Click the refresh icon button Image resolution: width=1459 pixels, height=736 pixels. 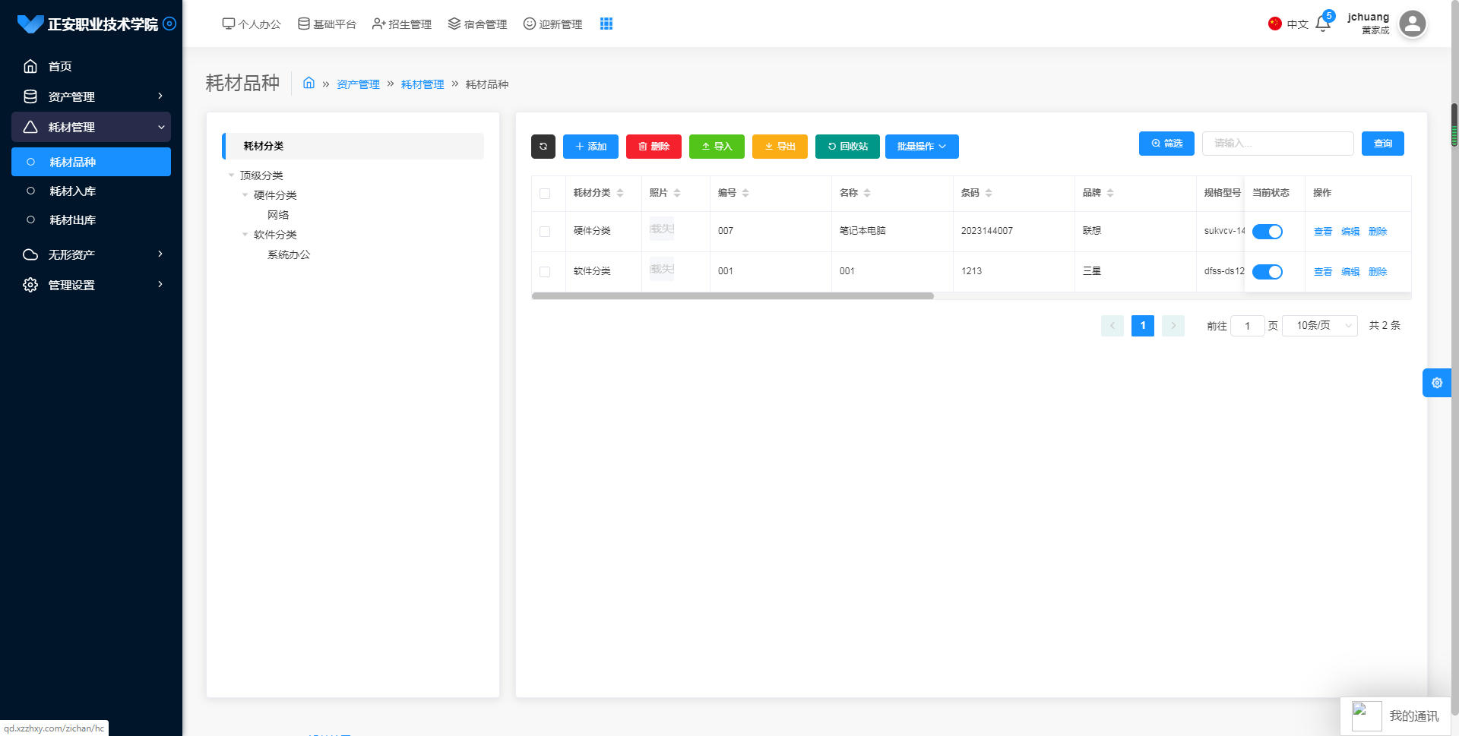tap(543, 147)
